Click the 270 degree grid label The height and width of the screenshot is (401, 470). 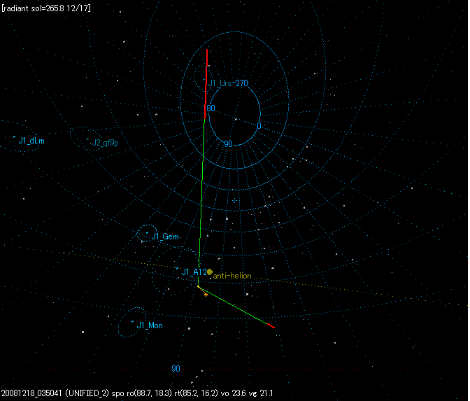[x=241, y=83]
